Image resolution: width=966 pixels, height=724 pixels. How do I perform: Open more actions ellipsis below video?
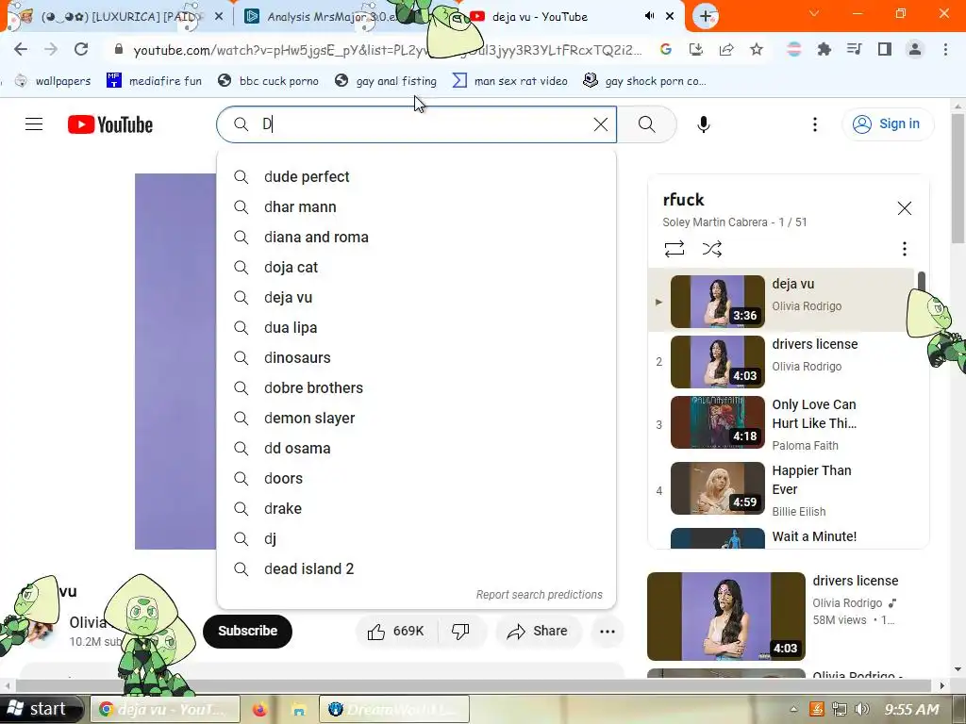click(x=608, y=631)
